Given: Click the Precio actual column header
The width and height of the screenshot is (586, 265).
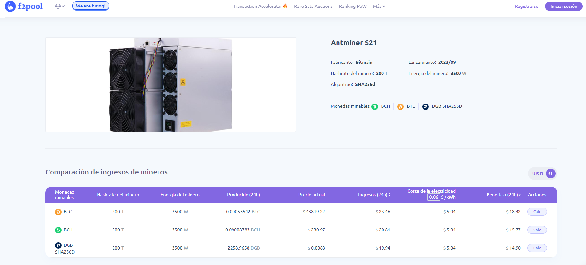Looking at the screenshot, I should point(311,195).
